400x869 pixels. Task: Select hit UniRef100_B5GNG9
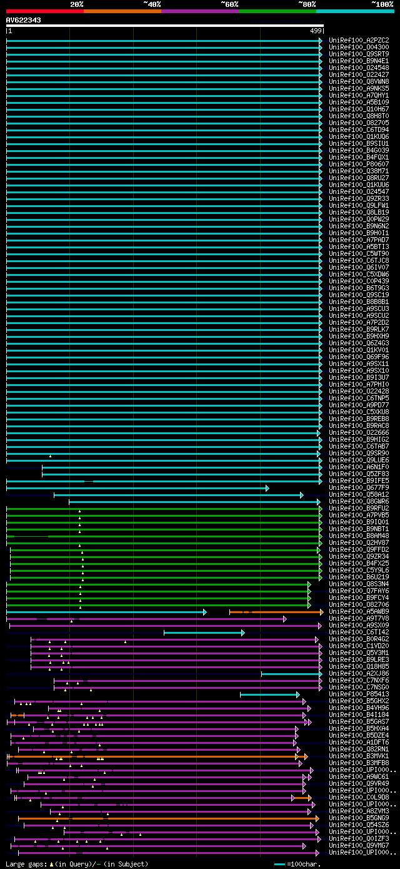pos(359,818)
